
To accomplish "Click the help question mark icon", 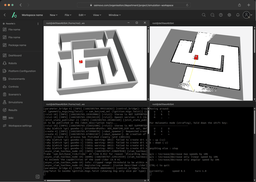I will 221,15.
